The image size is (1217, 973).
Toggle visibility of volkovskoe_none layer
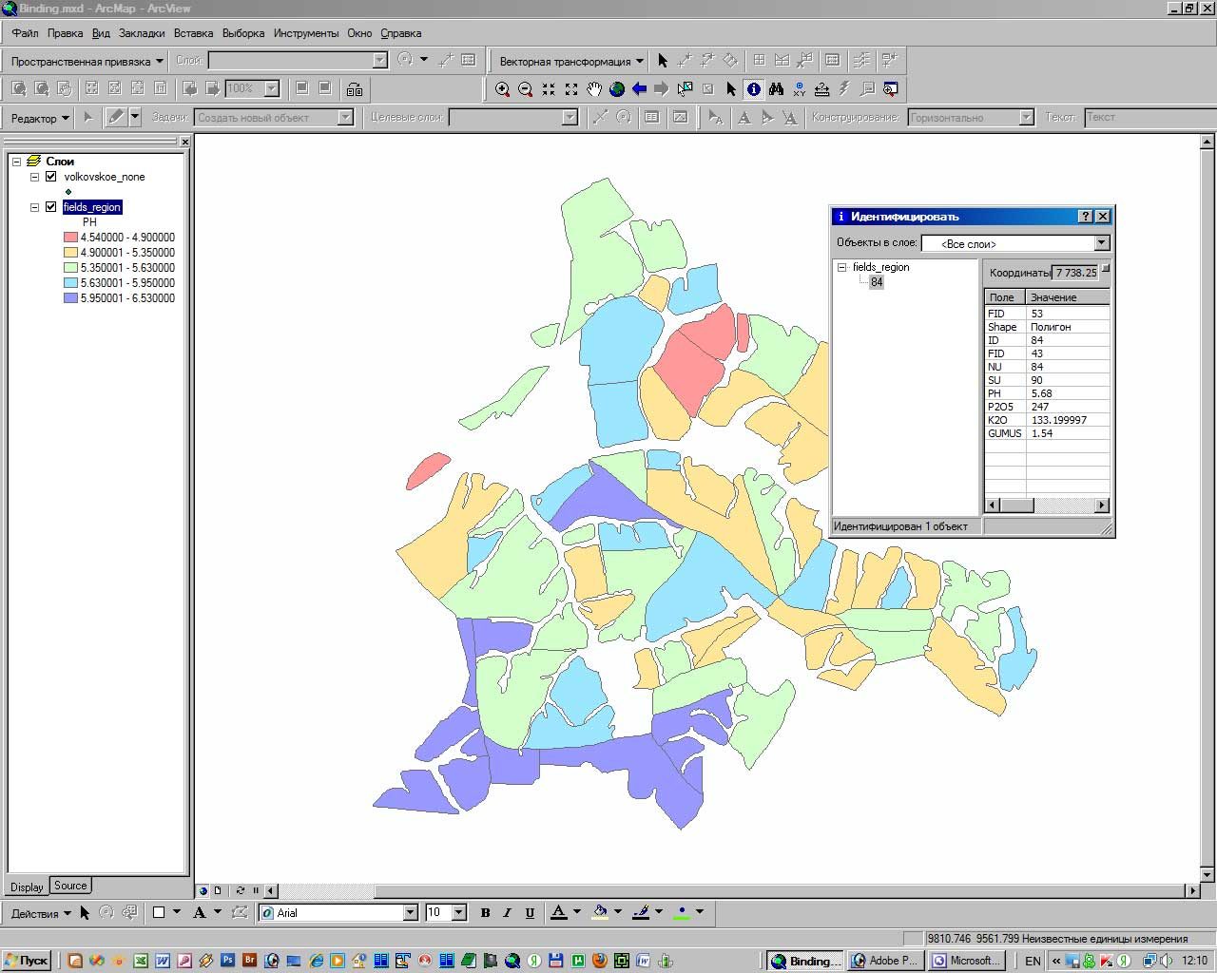tap(51, 177)
